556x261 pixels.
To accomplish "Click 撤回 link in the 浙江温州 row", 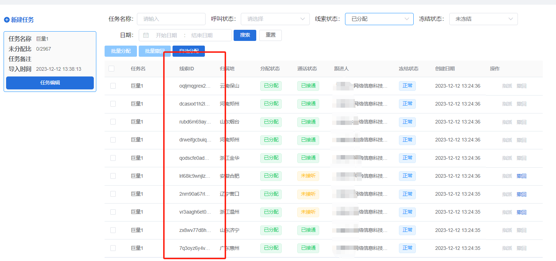I will (521, 212).
